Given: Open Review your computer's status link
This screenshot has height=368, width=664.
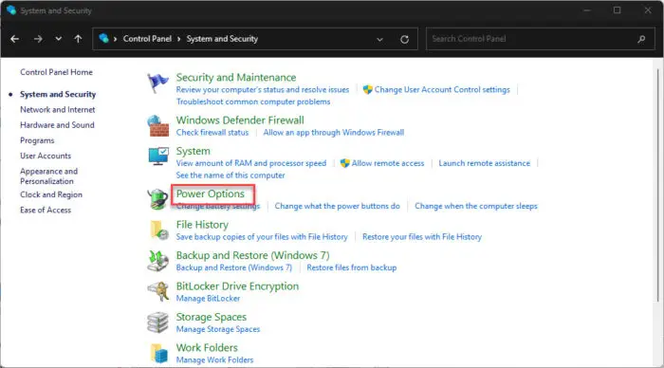Looking at the screenshot, I should [x=263, y=90].
